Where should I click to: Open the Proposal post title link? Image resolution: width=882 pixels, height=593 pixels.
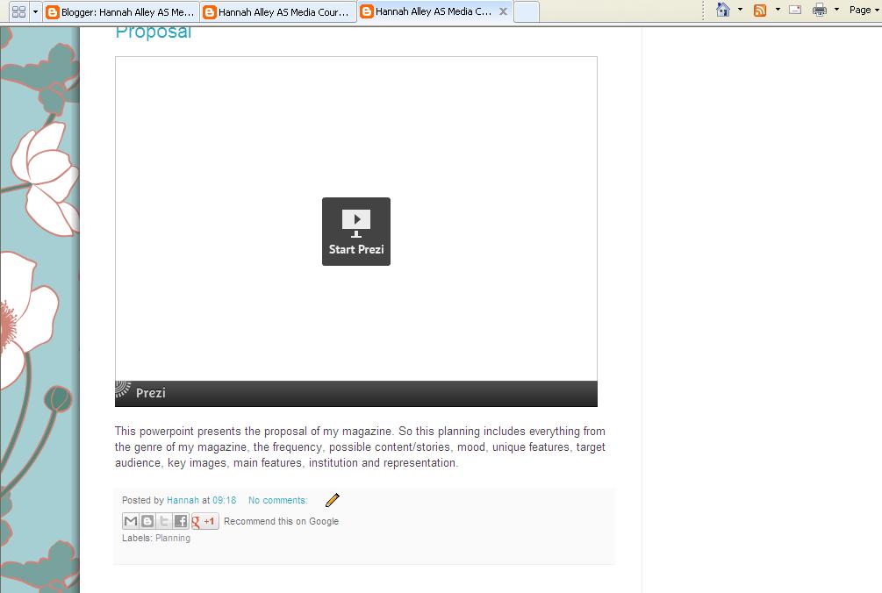pyautogui.click(x=153, y=32)
